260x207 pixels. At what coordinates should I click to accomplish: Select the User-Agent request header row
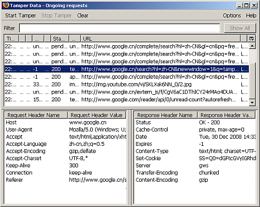[x=65, y=129]
